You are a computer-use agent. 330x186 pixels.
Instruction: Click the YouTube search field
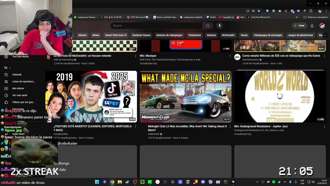point(157,26)
